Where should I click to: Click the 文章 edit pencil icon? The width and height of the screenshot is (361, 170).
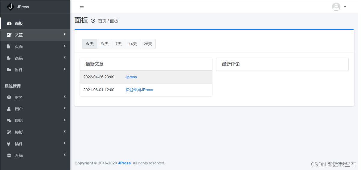[x=9, y=35]
